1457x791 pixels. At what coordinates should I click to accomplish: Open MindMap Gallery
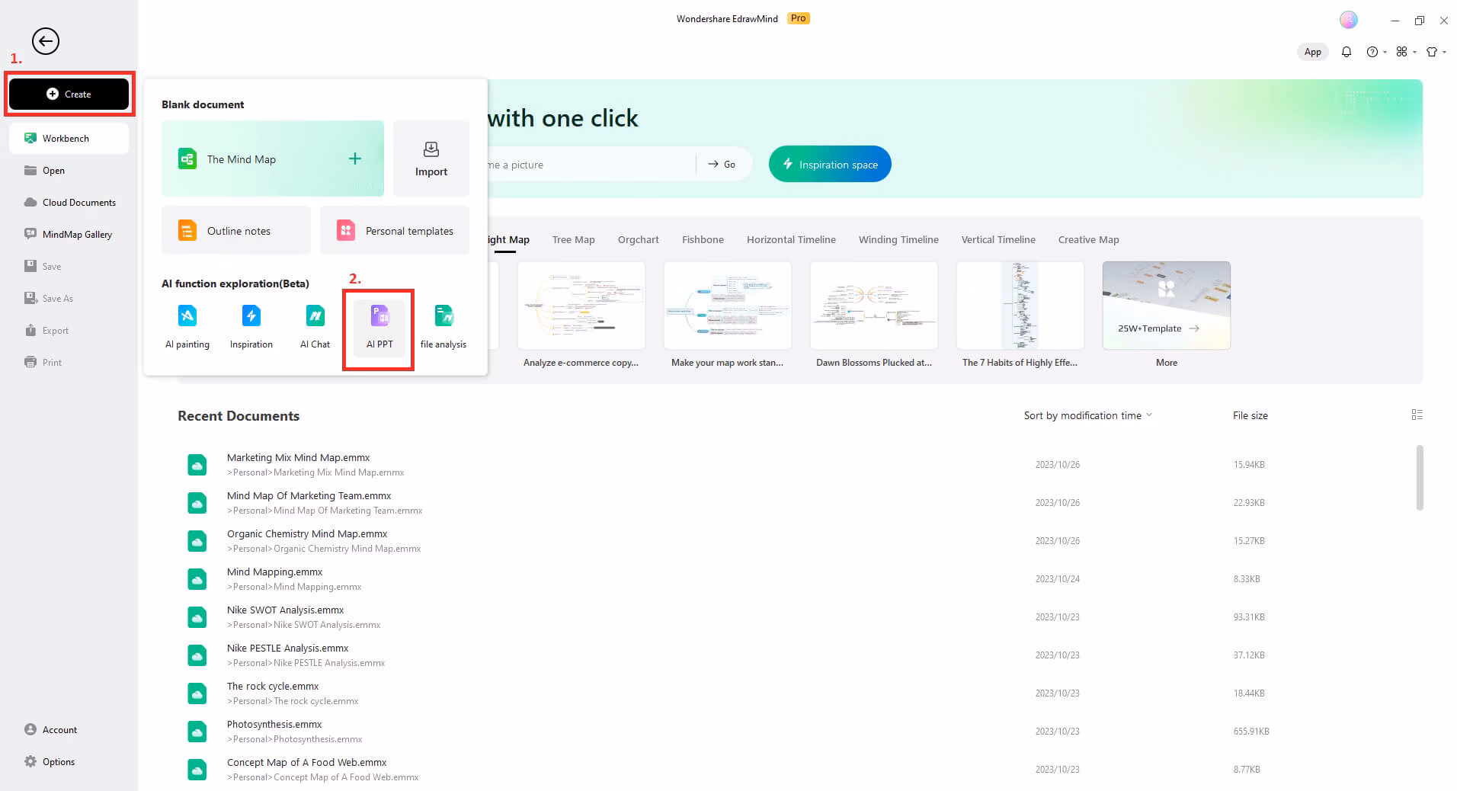(69, 234)
